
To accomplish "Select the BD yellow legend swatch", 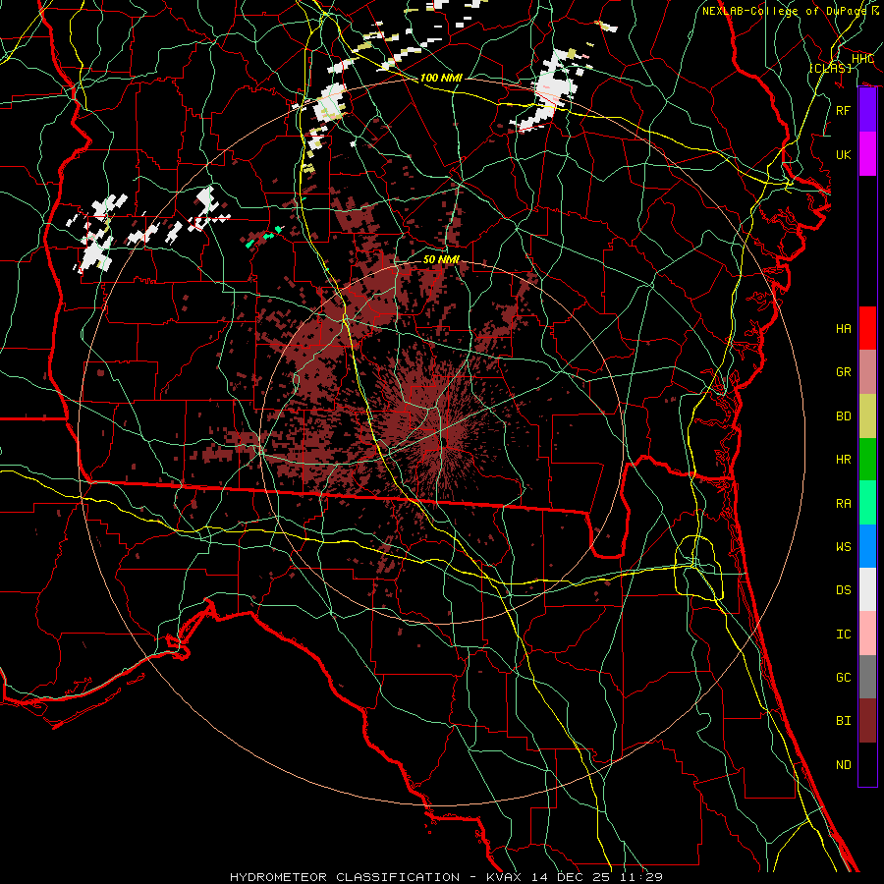I will pyautogui.click(x=867, y=415).
